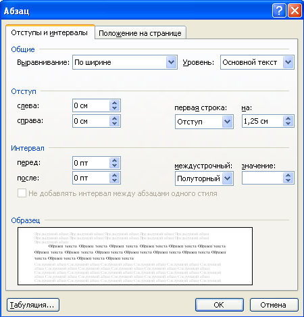Decrease the first-line indent 'на' value

coord(288,124)
